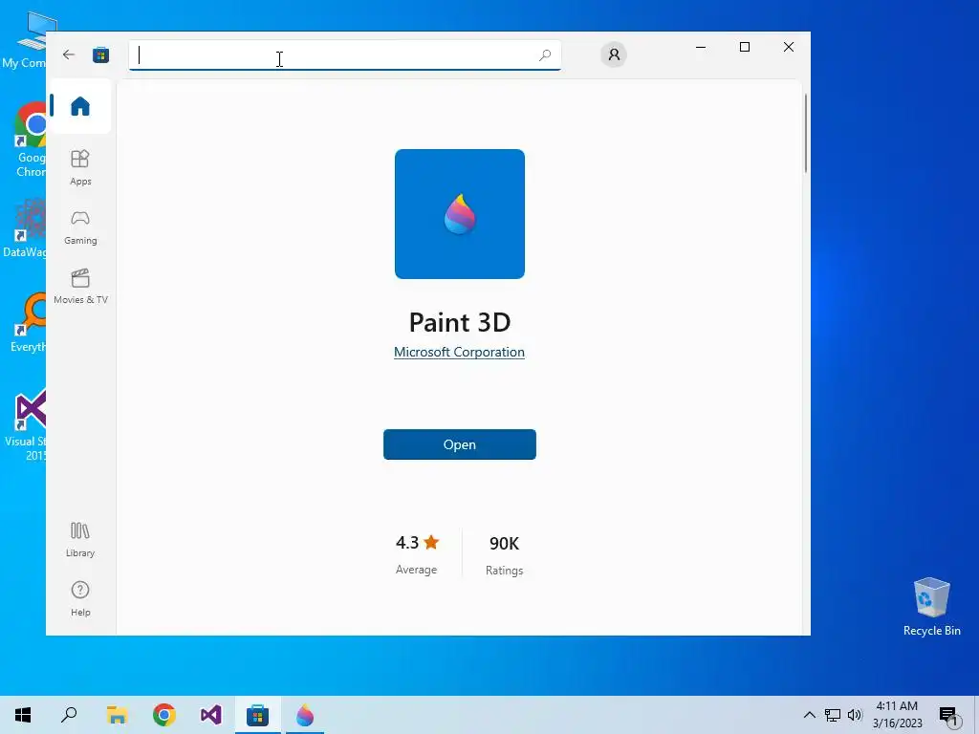Switch to Paint 3D on the taskbar
Screen dimensions: 979x734
(x=305, y=715)
